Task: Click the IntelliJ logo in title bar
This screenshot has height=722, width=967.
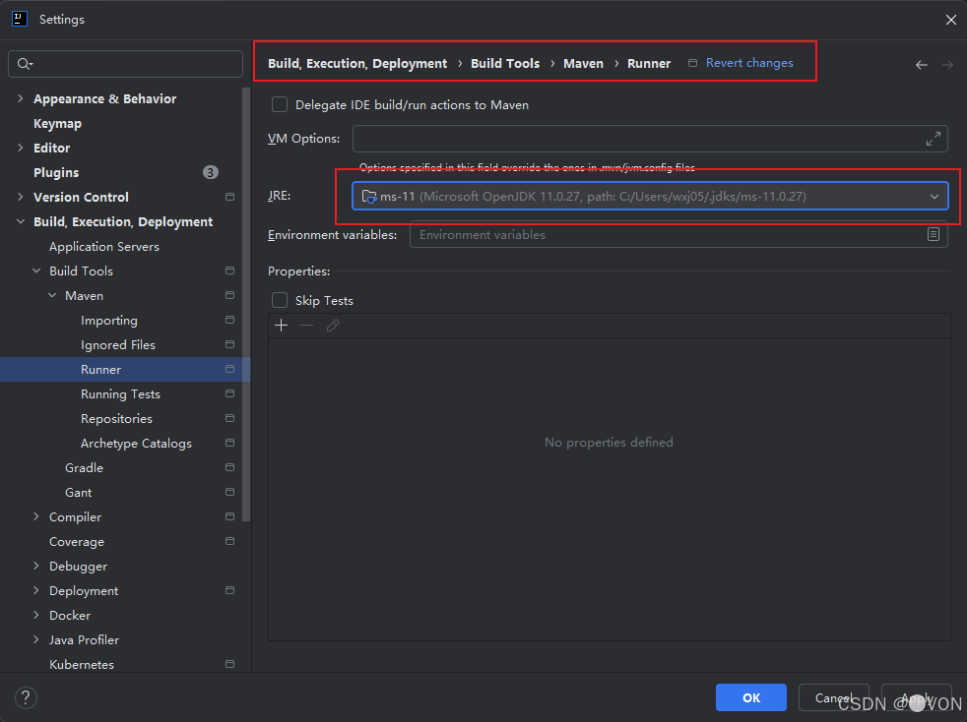Action: [20, 19]
